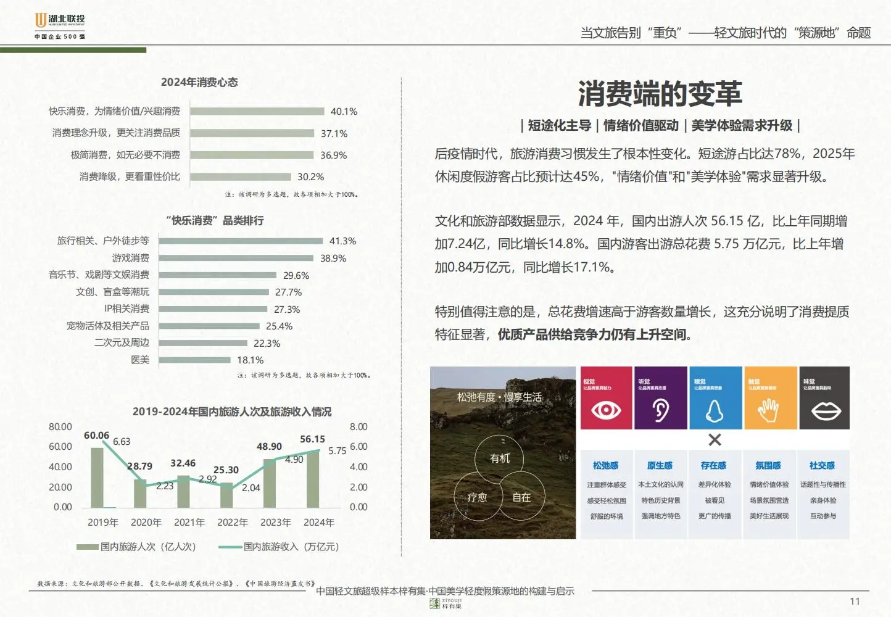The width and height of the screenshot is (891, 617).
Task: Click the 25.30 data label for 2022年
Action: pyautogui.click(x=226, y=470)
